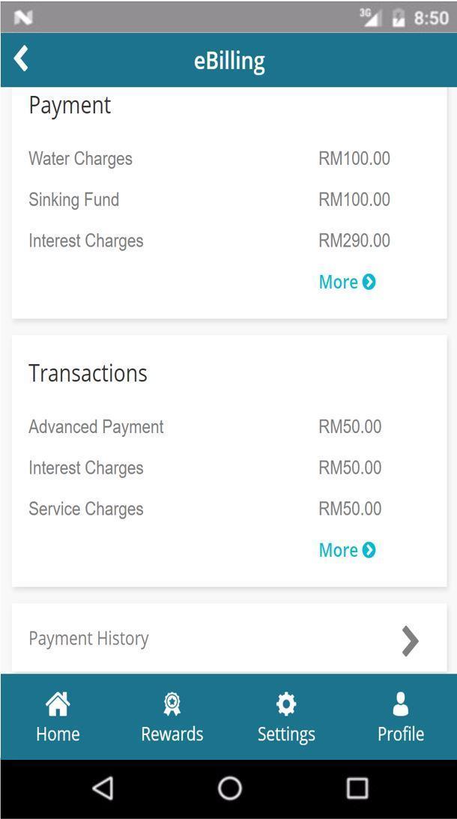Viewport: 457px width, 819px height.
Task: Open the Home house icon
Action: [x=58, y=704]
